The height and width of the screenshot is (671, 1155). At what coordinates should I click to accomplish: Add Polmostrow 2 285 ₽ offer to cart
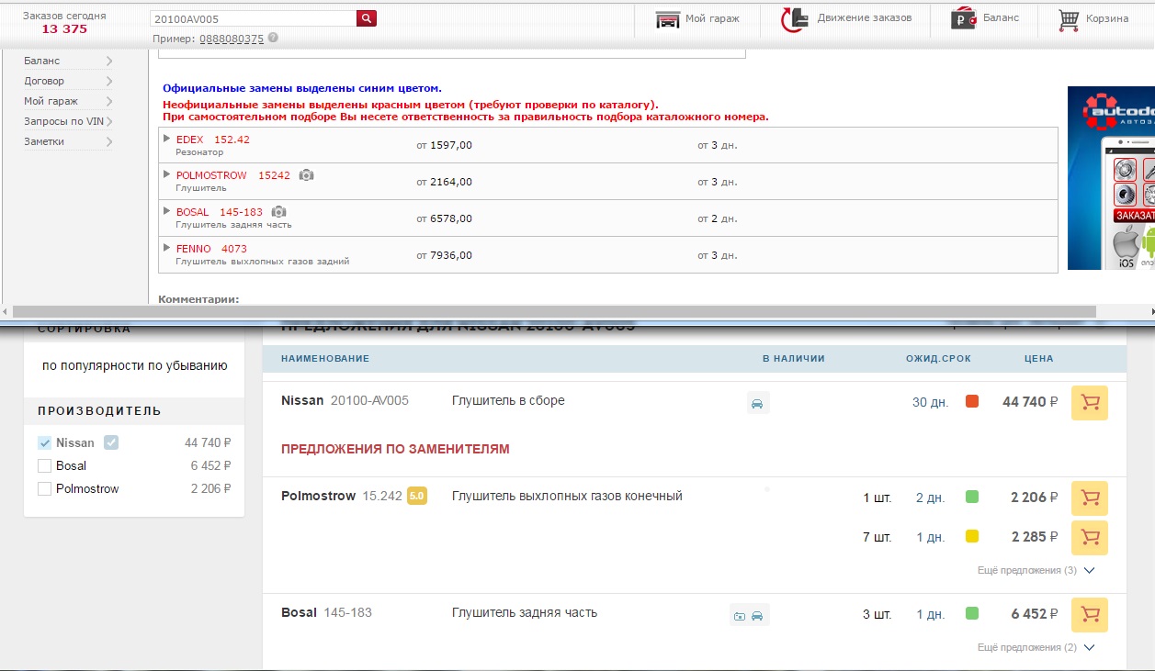(x=1090, y=537)
